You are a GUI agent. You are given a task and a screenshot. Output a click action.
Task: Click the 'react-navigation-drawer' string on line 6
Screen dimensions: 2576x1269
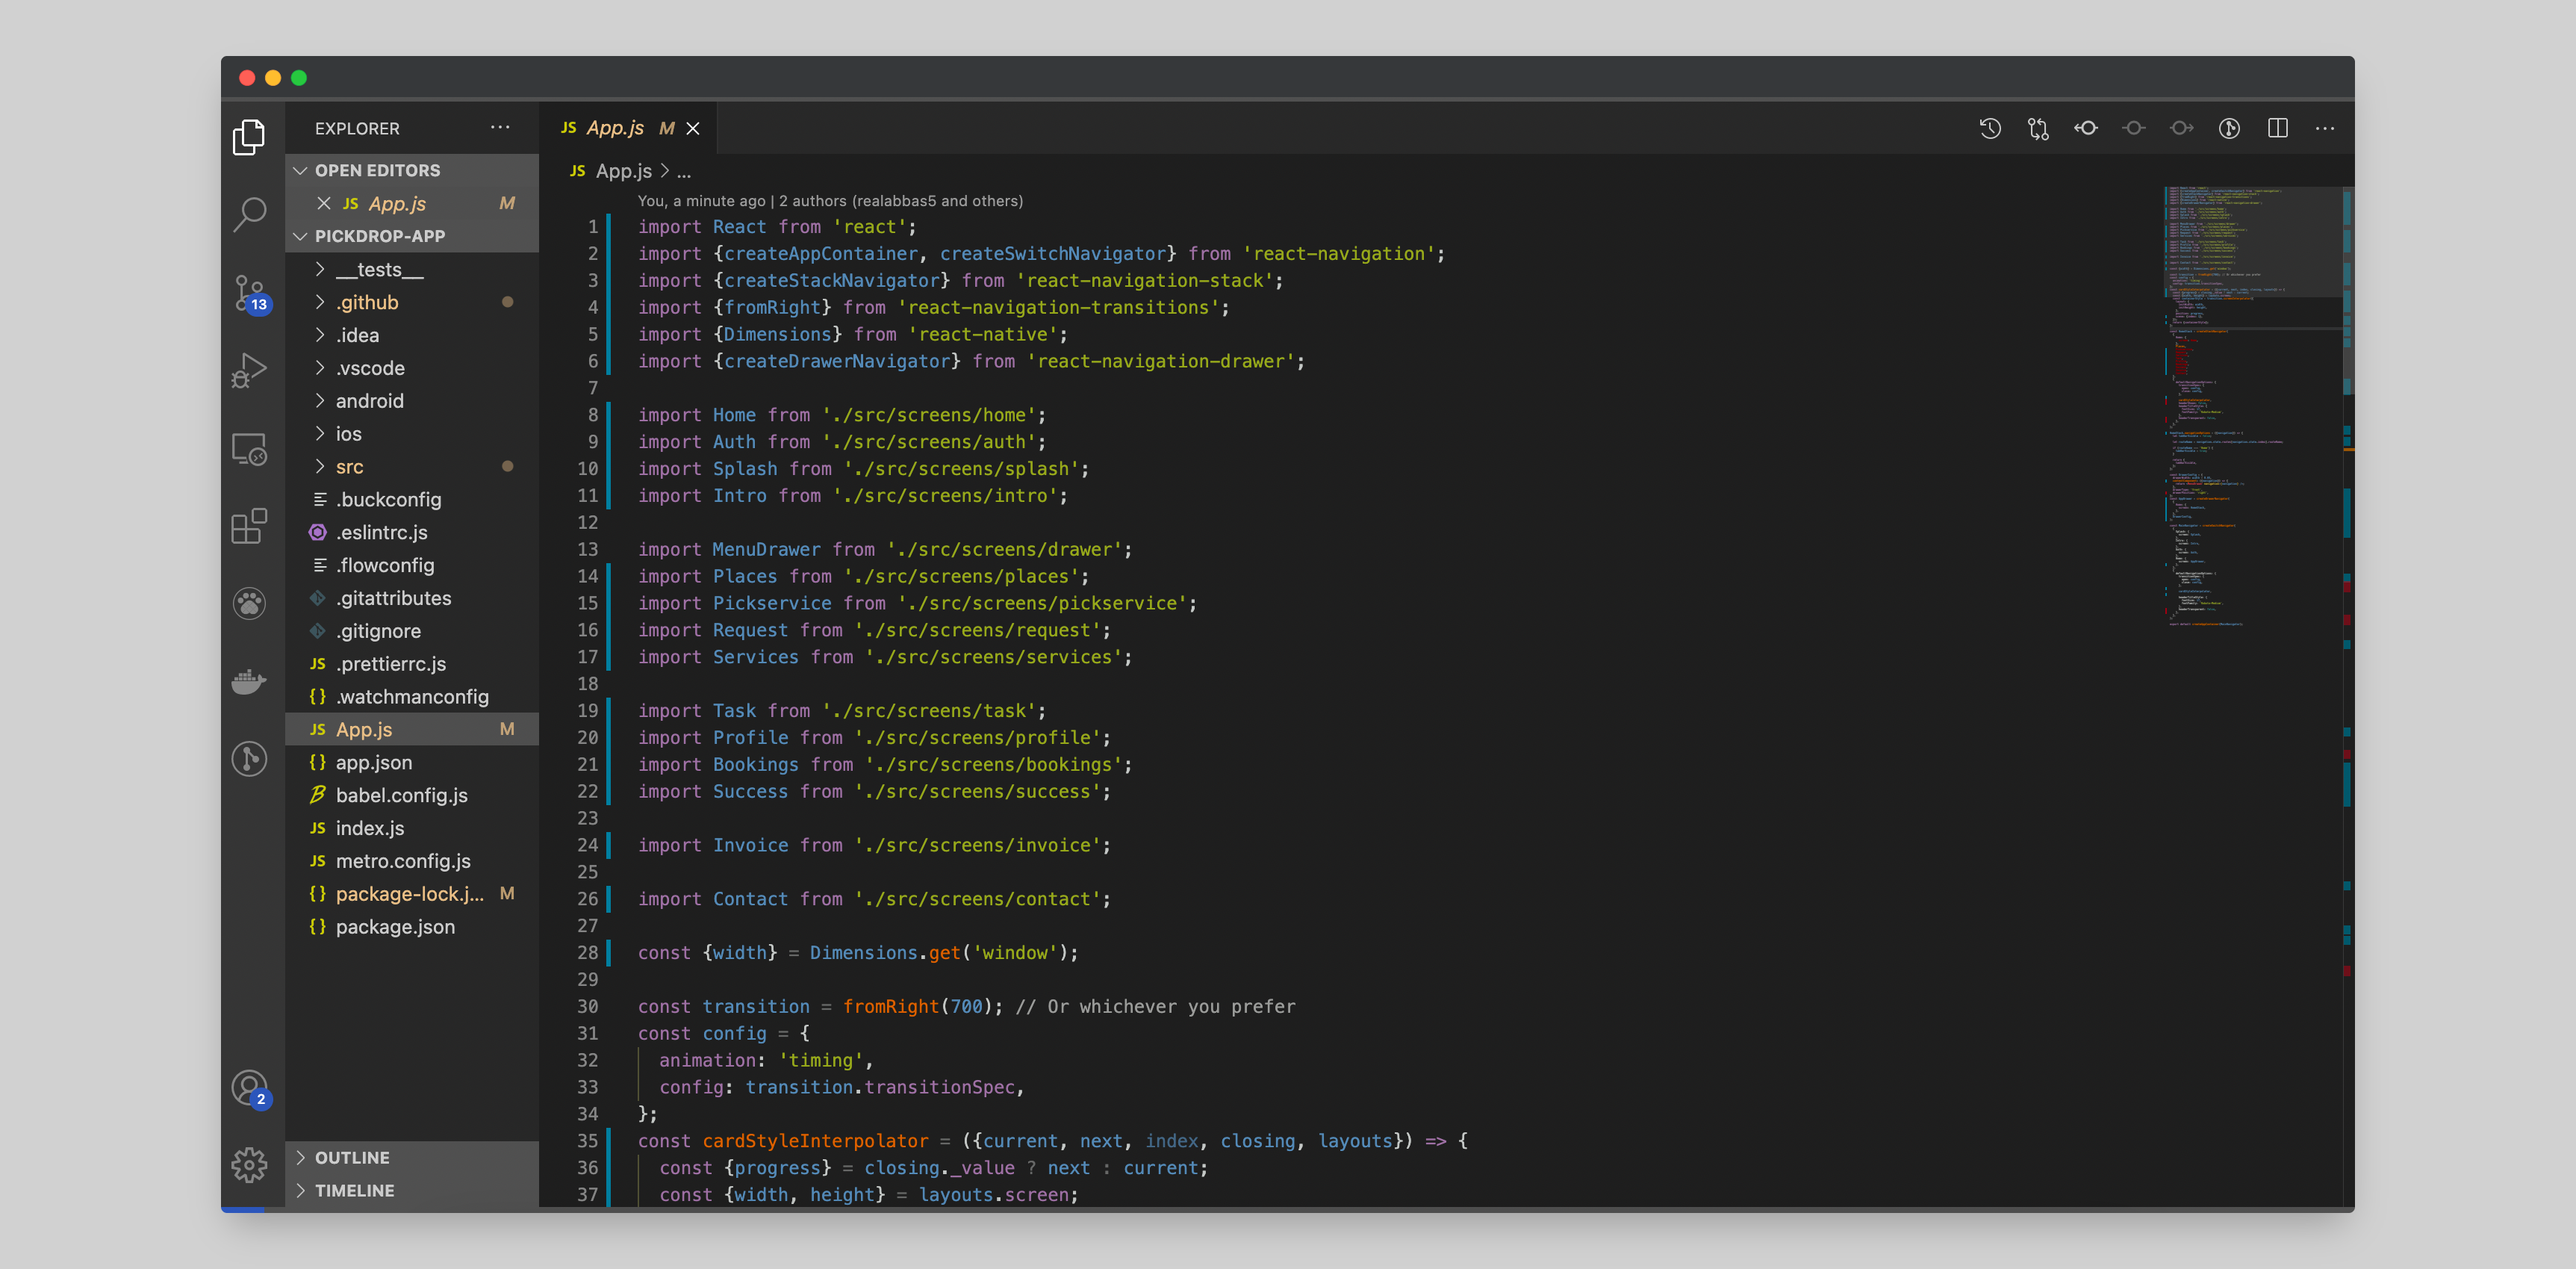1160,361
